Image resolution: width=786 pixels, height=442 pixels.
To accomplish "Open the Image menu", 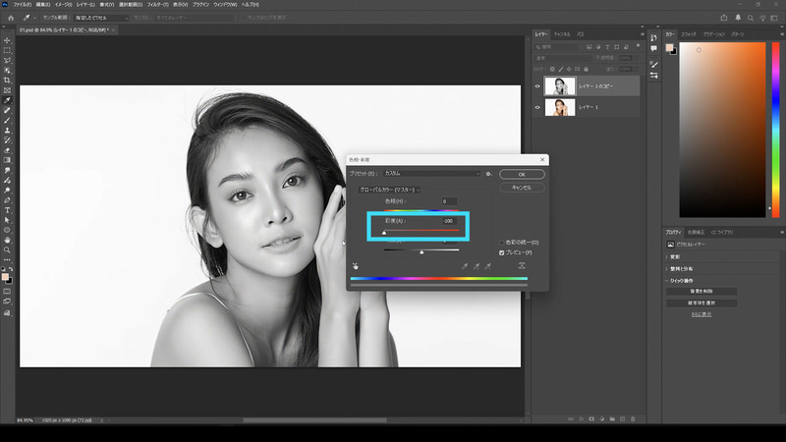I will pyautogui.click(x=63, y=5).
